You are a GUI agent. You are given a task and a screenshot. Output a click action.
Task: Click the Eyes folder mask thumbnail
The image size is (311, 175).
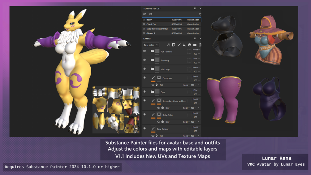157,92
